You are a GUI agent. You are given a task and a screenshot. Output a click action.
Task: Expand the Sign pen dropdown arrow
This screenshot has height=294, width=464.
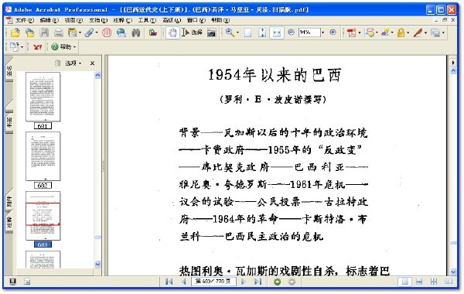pyautogui.click(x=425, y=32)
